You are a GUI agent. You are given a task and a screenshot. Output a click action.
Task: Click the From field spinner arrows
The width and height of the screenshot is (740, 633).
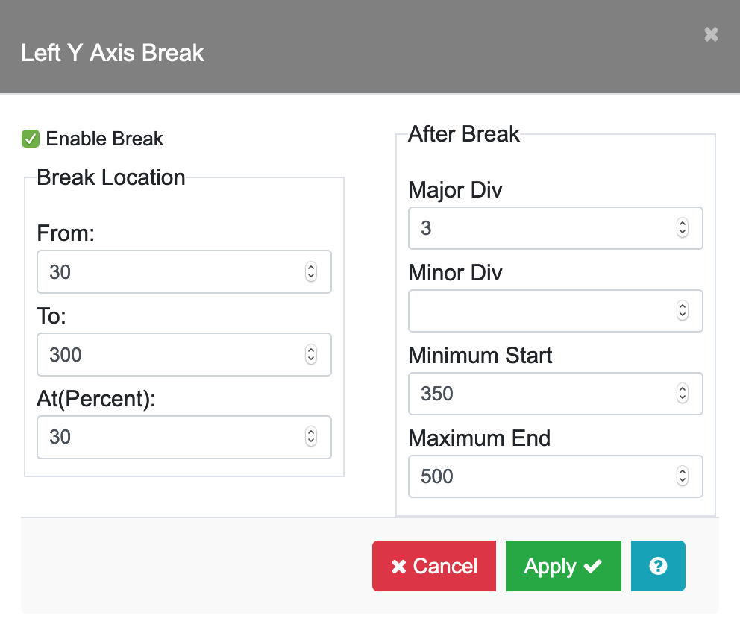point(311,272)
